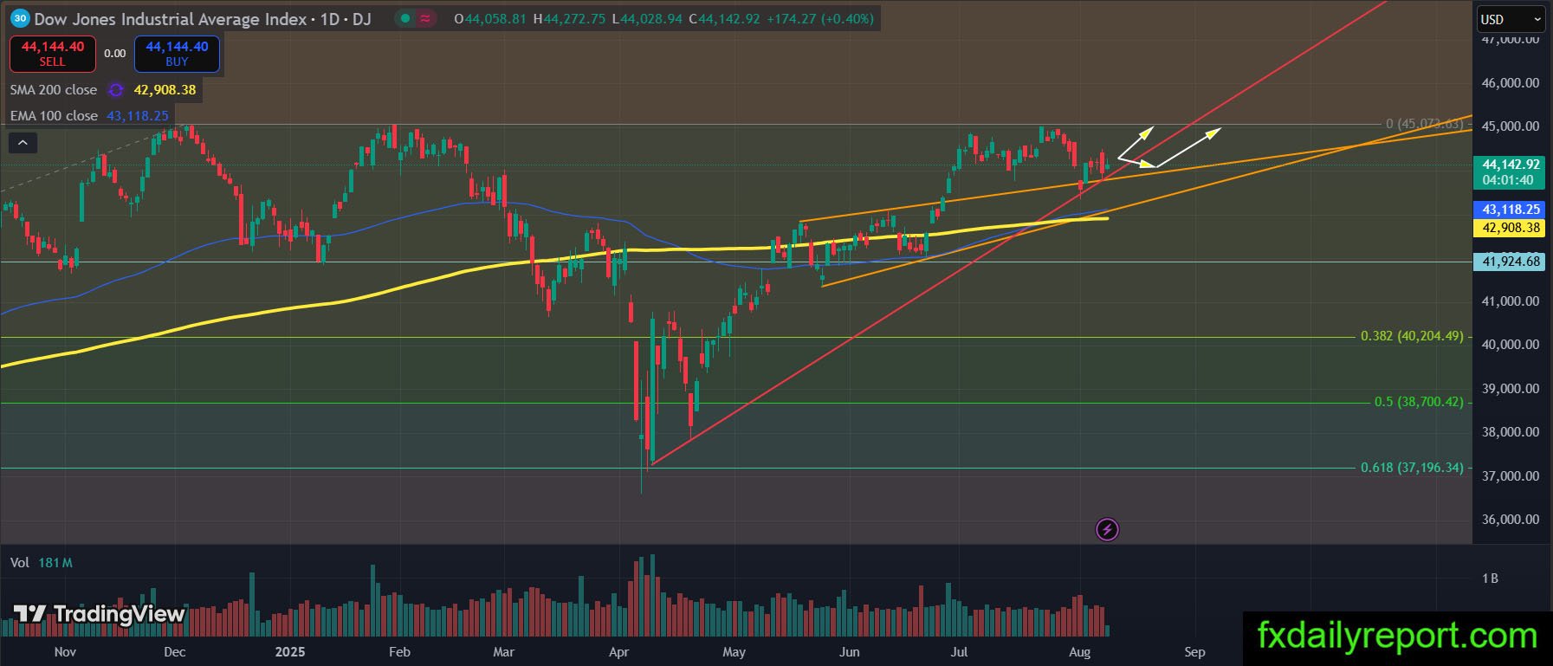Open the Dow Jones Industrial Average Index symbol title

pyautogui.click(x=203, y=18)
